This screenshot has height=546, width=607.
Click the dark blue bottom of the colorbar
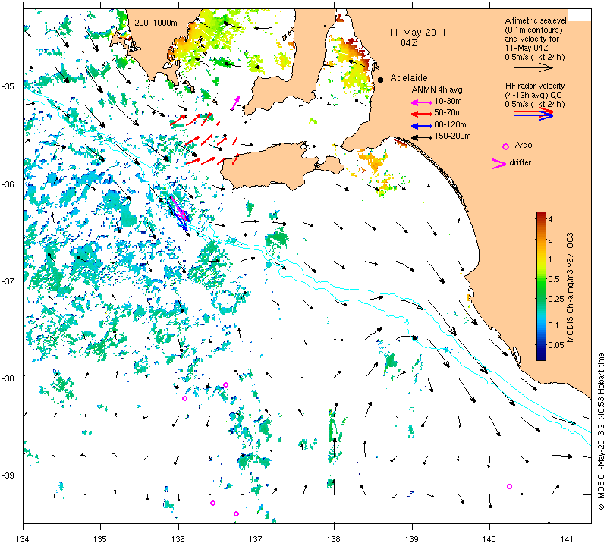541,356
